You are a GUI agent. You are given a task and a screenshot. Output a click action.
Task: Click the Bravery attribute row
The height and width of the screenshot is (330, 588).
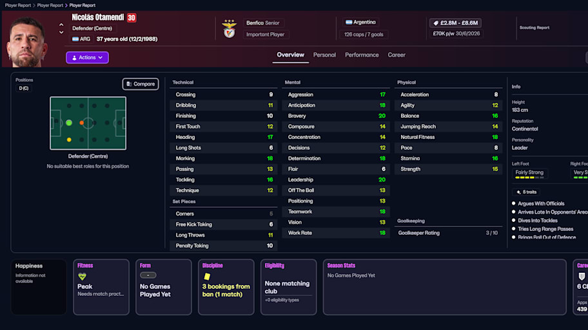tap(336, 116)
